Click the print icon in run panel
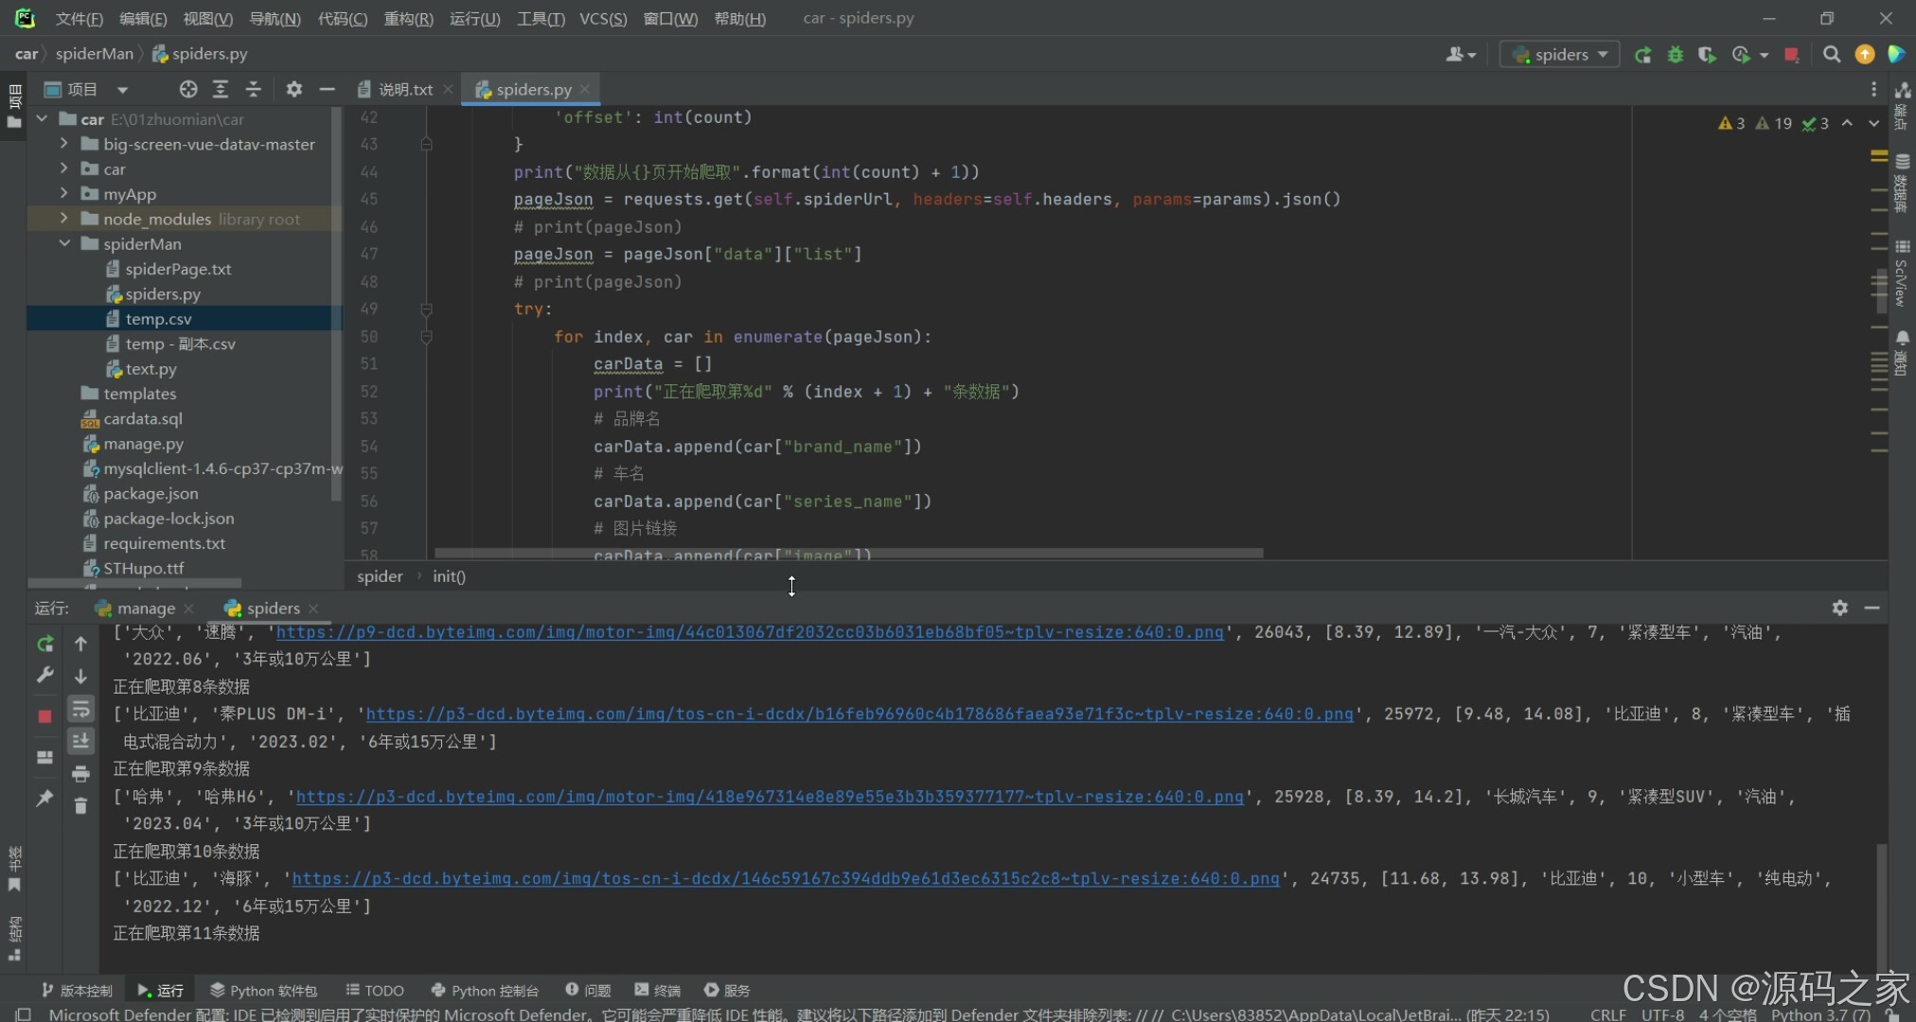 pos(80,774)
